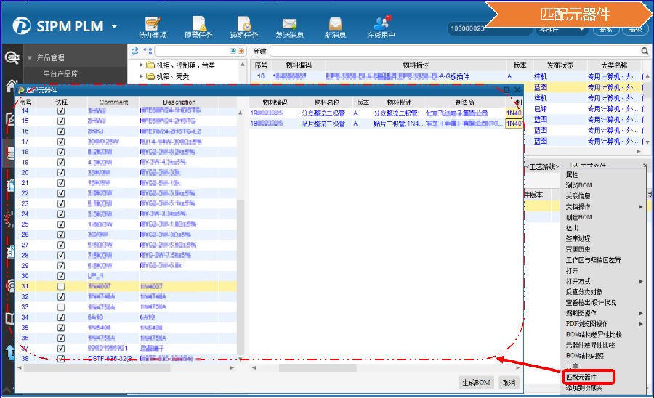The image size is (654, 398).
Task: Open the 新消息 new messages icon
Action: click(335, 26)
